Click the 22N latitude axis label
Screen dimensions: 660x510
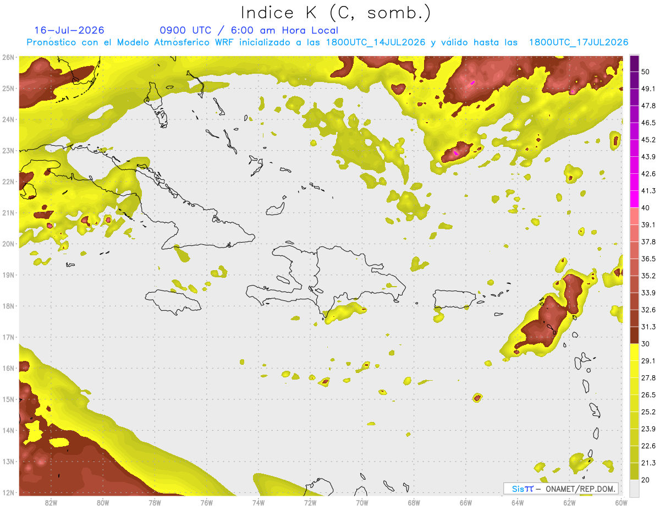pos(8,182)
